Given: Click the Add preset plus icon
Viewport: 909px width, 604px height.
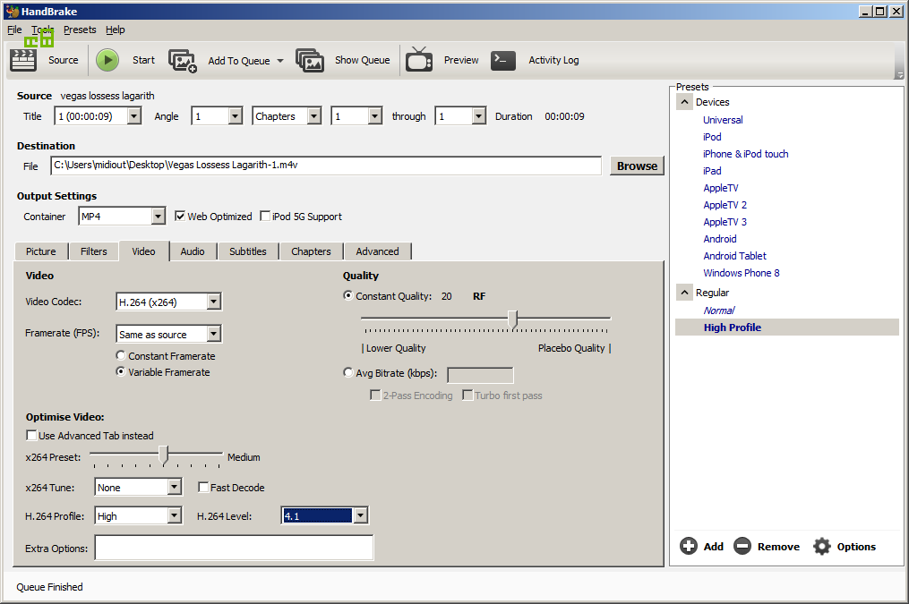Looking at the screenshot, I should [688, 546].
